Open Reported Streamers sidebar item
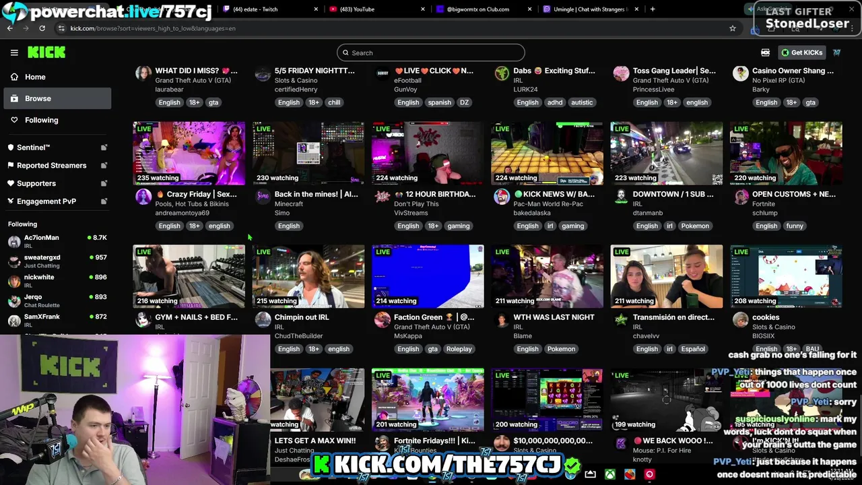Viewport: 862px width, 485px height. point(57,166)
